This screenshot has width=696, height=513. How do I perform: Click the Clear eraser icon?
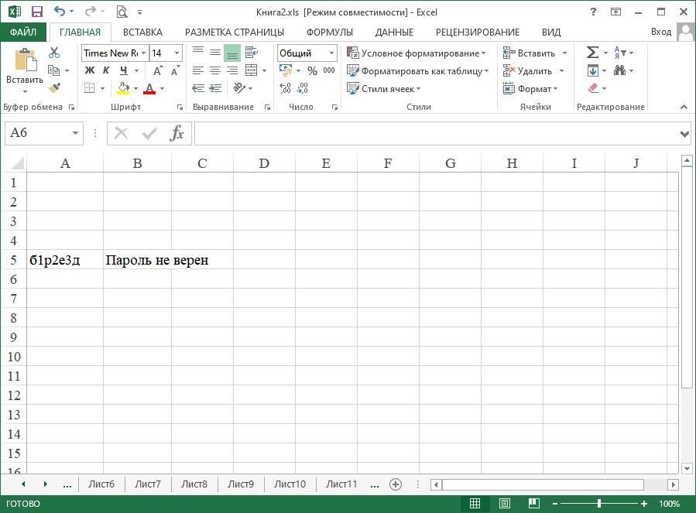(x=594, y=88)
